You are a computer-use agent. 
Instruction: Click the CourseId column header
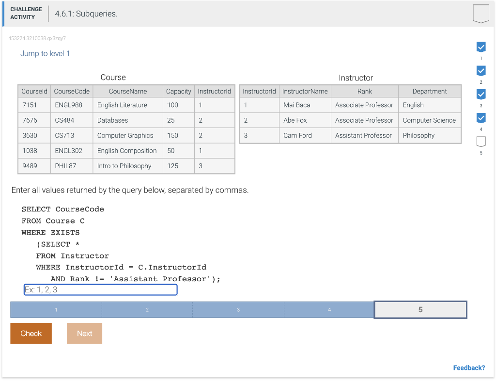34,91
